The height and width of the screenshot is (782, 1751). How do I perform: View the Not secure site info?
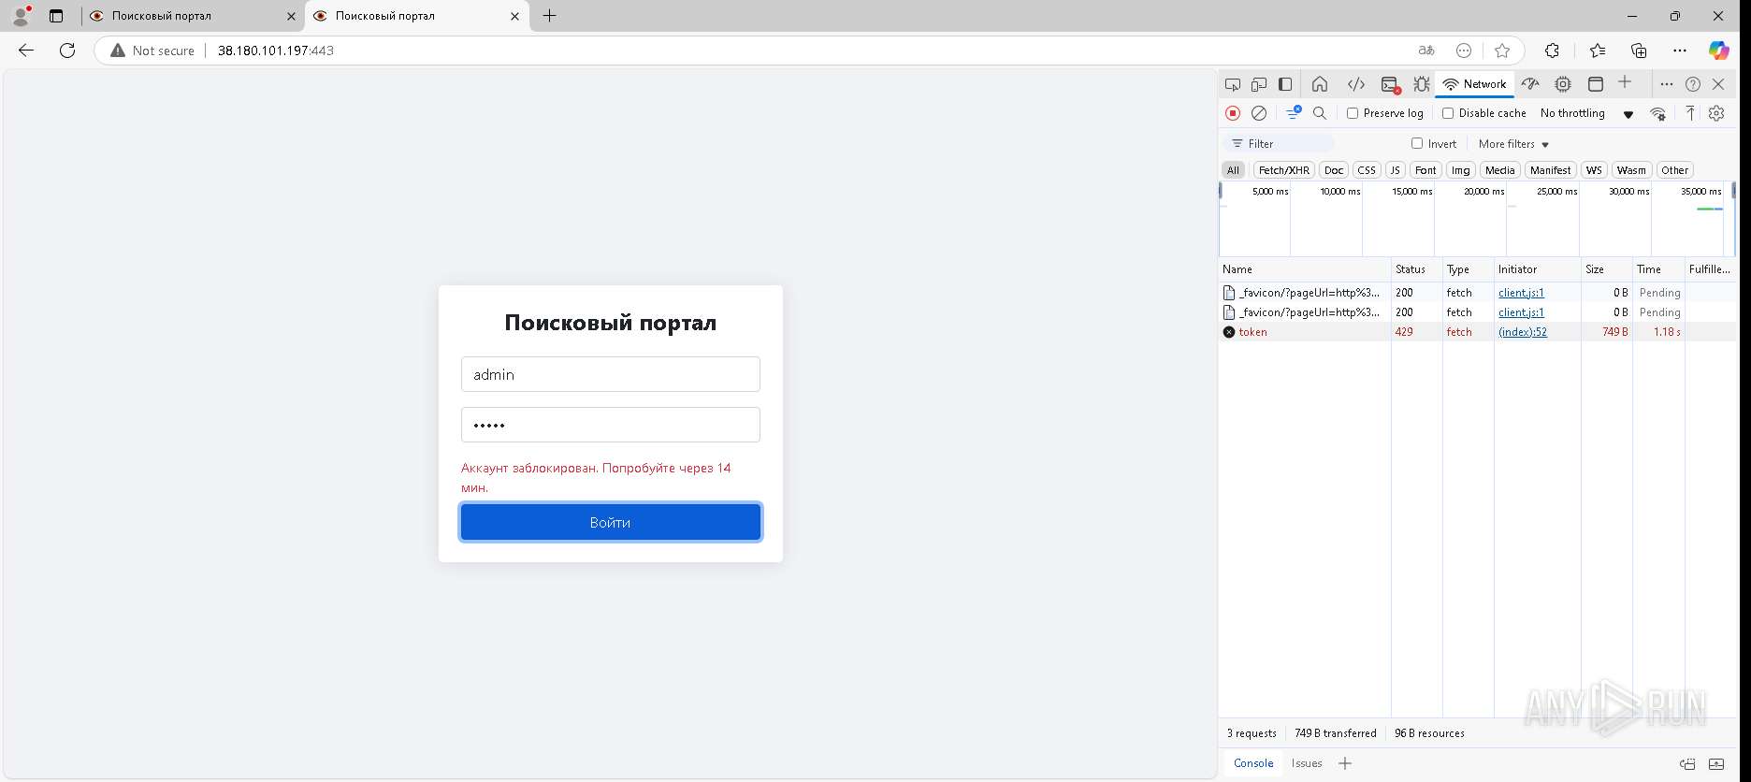click(152, 51)
